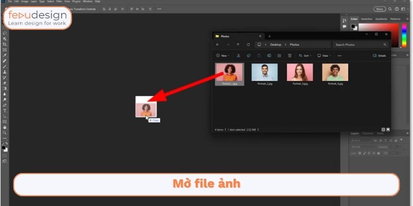Image resolution: width=413 pixels, height=206 pixels.
Task: Select the Clone Stamp tool
Action: tap(5, 72)
